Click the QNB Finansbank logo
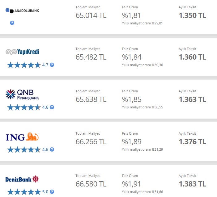217x197 pixels. (22, 94)
